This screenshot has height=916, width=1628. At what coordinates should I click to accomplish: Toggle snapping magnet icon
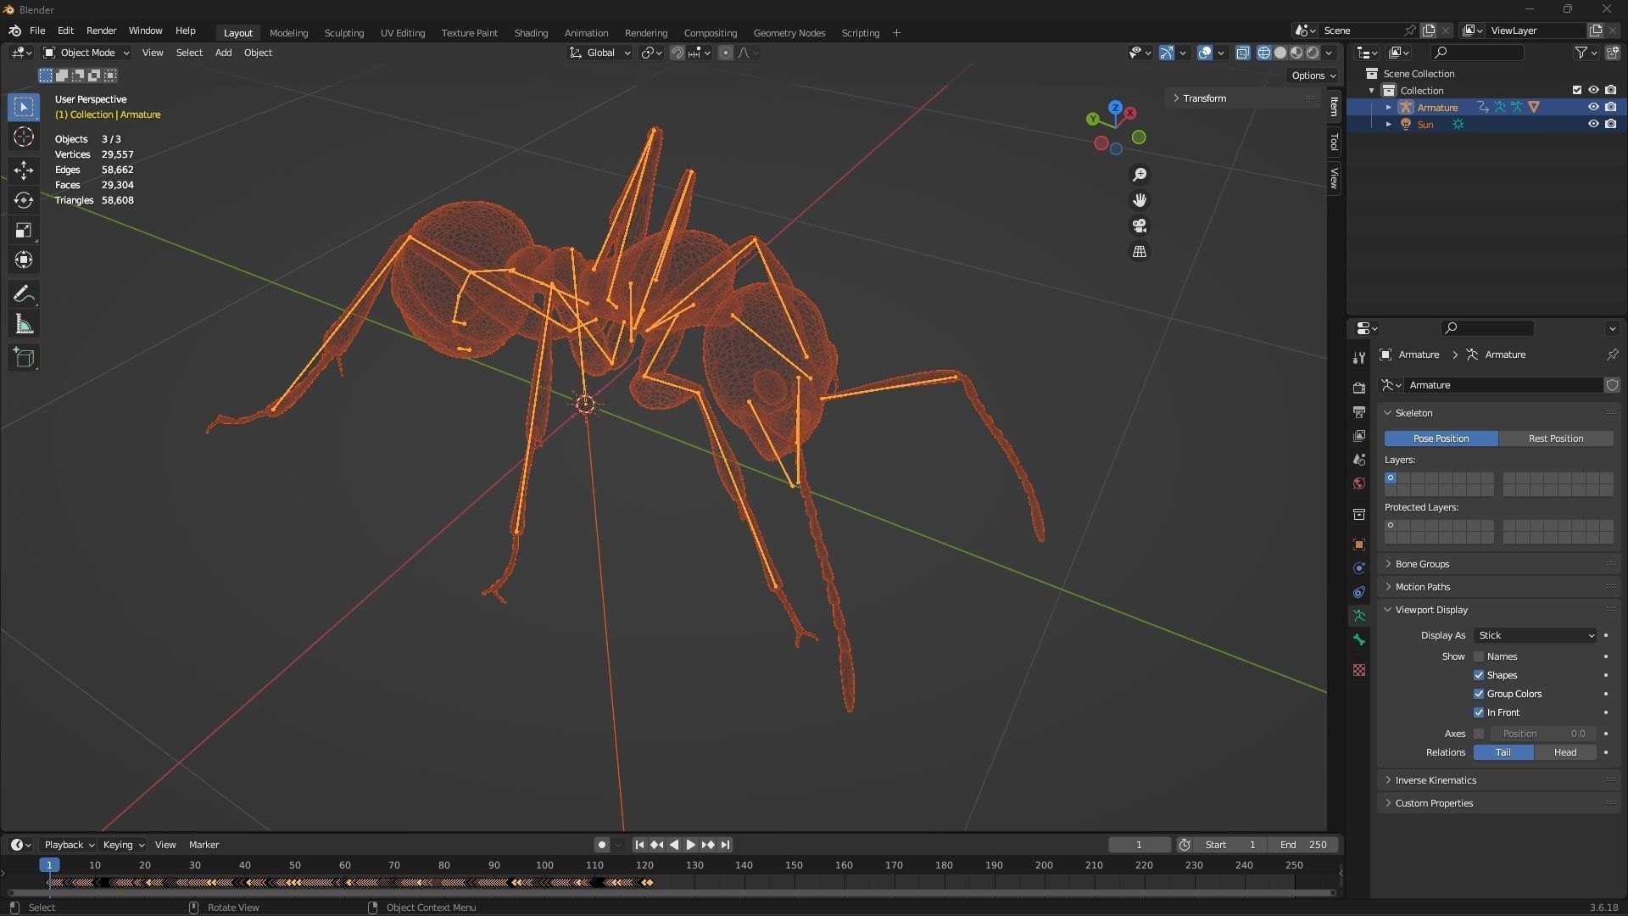point(677,53)
